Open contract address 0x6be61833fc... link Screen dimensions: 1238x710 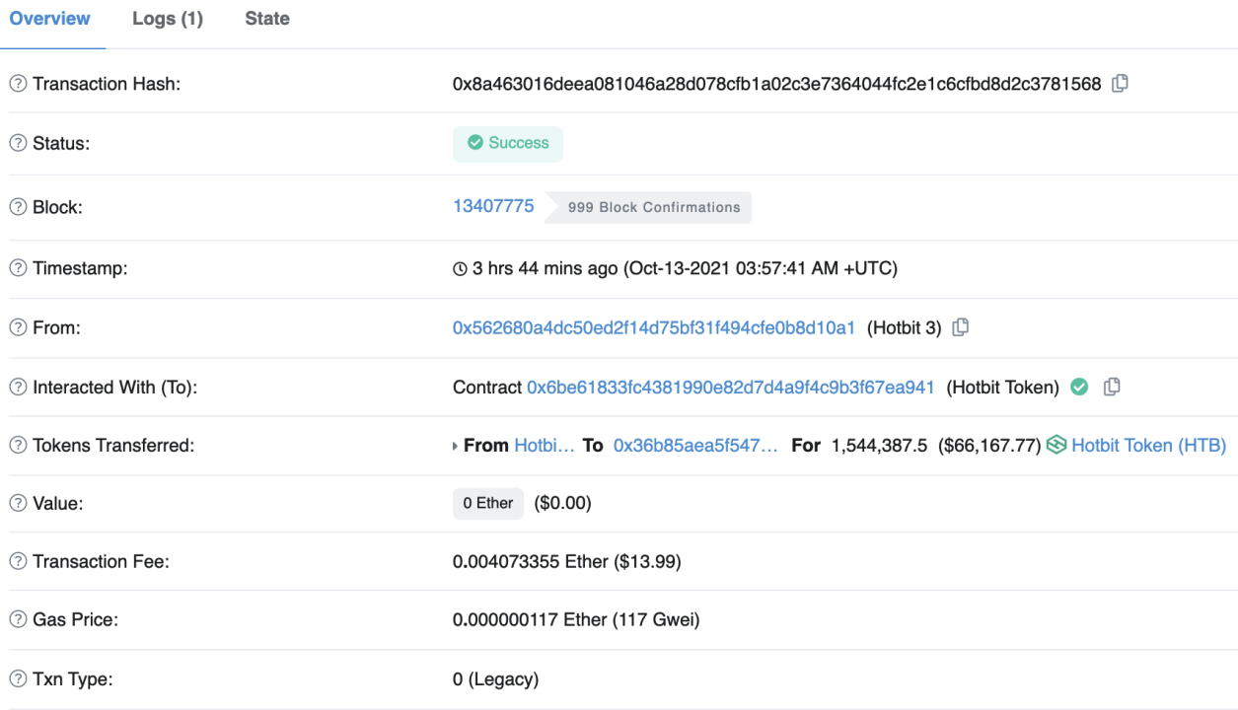730,388
